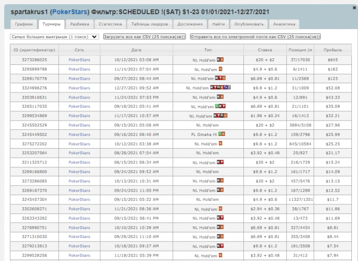
Task: Select tournament ID 3245449502
Action: point(34,134)
